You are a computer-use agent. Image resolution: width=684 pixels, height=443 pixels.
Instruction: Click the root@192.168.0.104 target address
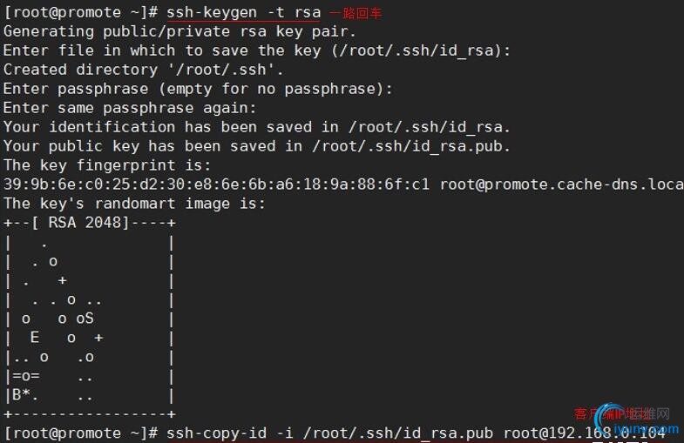[584, 433]
